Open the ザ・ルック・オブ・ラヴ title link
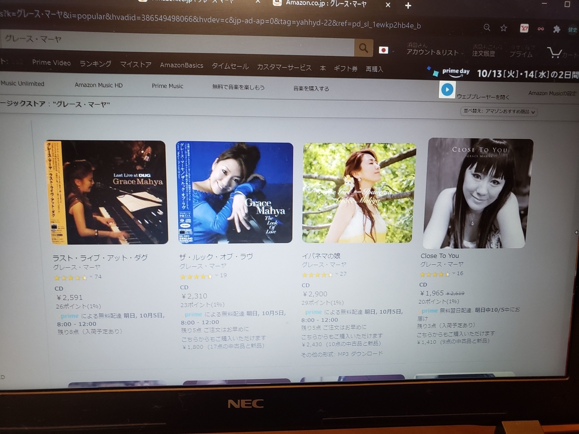Viewport: 579px width, 434px height. pyautogui.click(x=216, y=257)
